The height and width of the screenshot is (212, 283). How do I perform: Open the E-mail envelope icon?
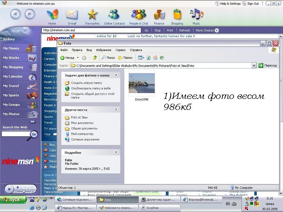pos(72,14)
